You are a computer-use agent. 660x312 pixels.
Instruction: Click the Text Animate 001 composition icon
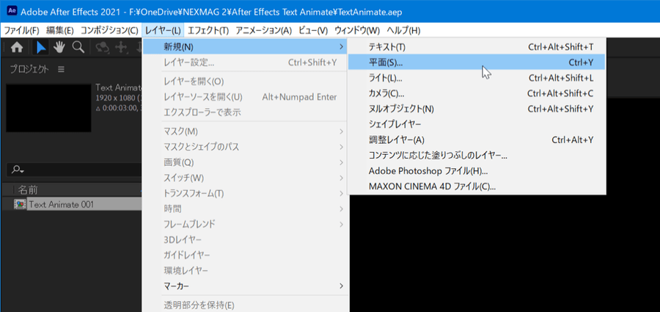pyautogui.click(x=20, y=205)
